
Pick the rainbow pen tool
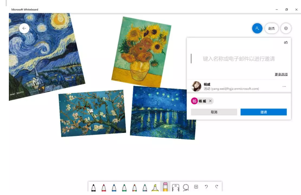tap(135, 187)
